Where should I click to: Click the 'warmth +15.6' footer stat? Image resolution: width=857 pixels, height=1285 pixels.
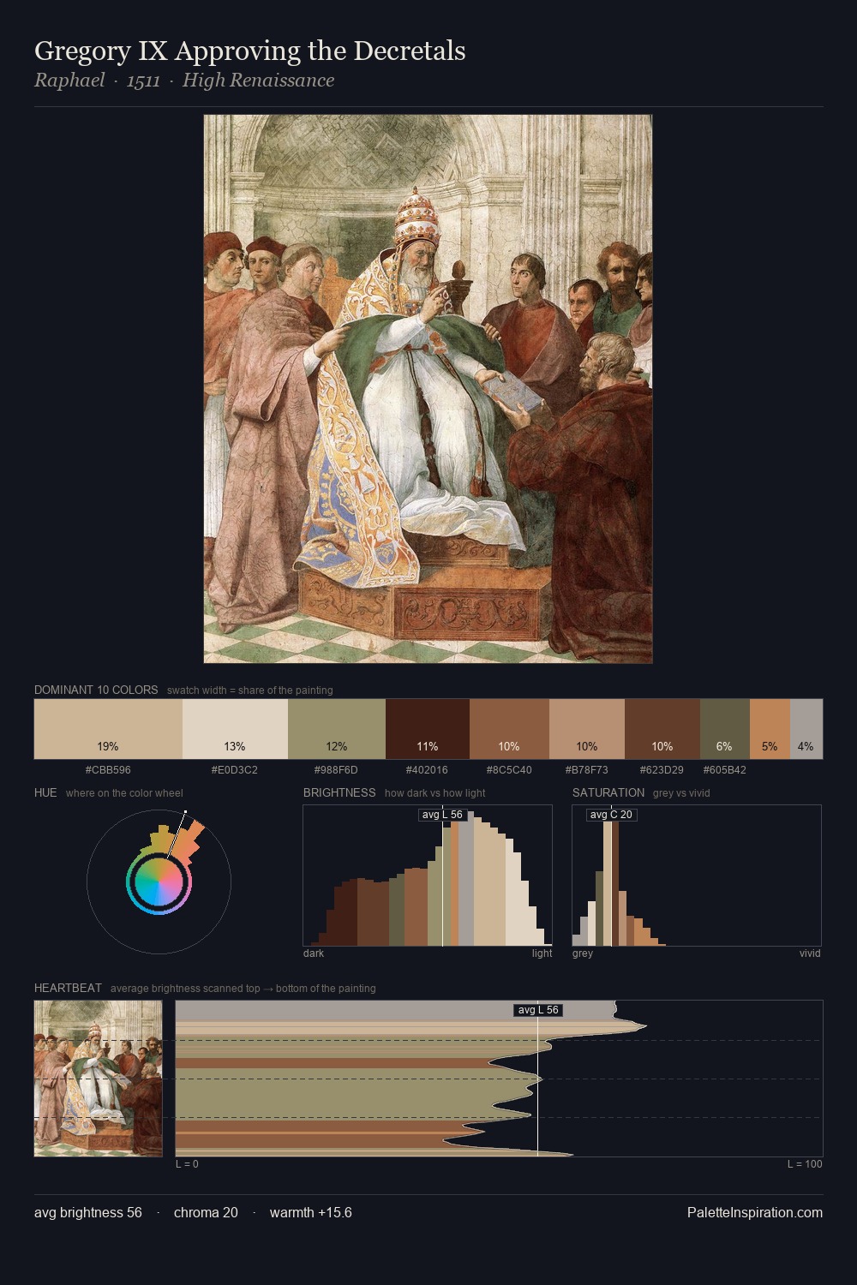coord(311,1212)
